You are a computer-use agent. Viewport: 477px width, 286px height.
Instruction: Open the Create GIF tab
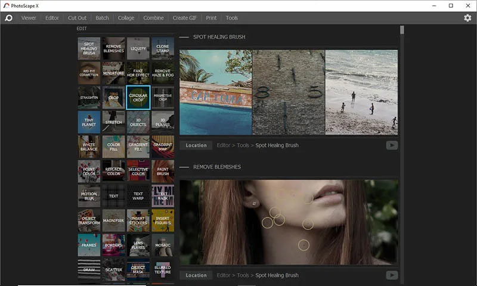pos(185,18)
